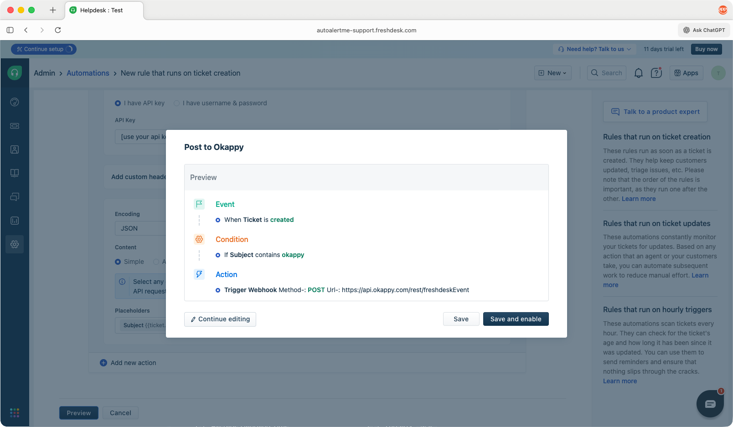Image resolution: width=733 pixels, height=427 pixels.
Task: Open a new browser tab
Action: point(53,10)
